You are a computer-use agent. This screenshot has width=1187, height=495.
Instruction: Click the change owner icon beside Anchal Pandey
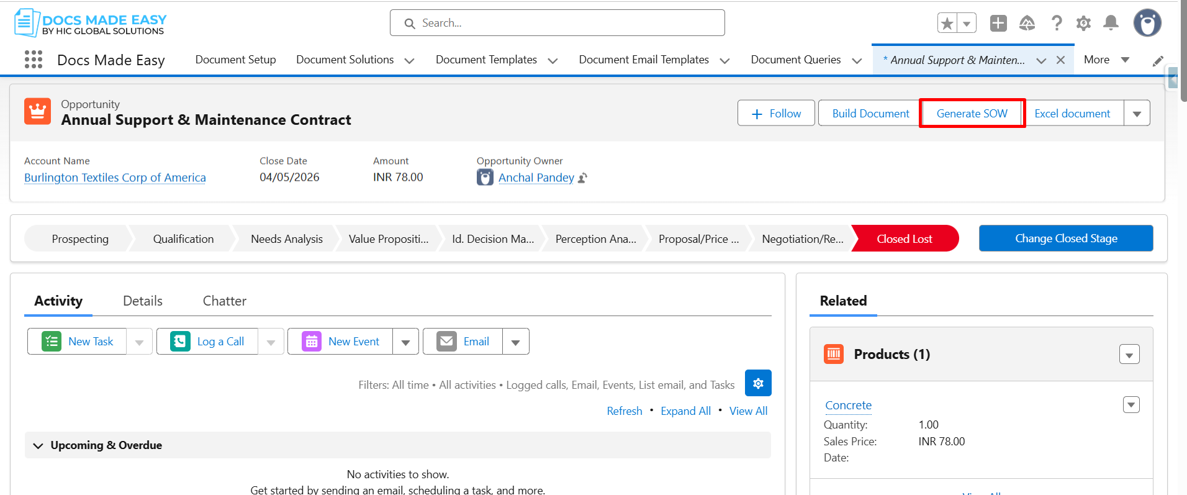click(582, 178)
